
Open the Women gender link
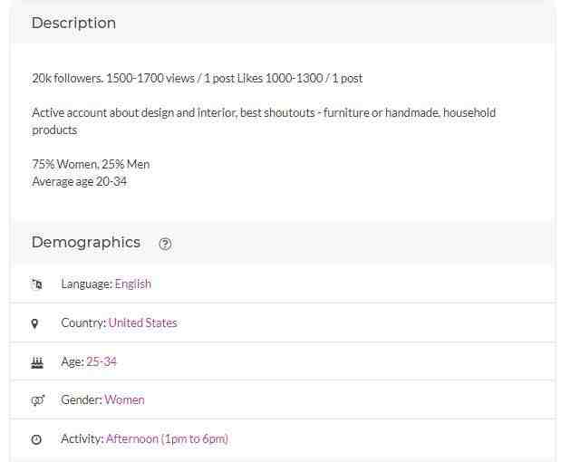click(124, 399)
